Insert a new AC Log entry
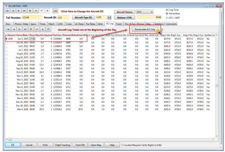This screenshot has height=152, width=225. (31, 29)
